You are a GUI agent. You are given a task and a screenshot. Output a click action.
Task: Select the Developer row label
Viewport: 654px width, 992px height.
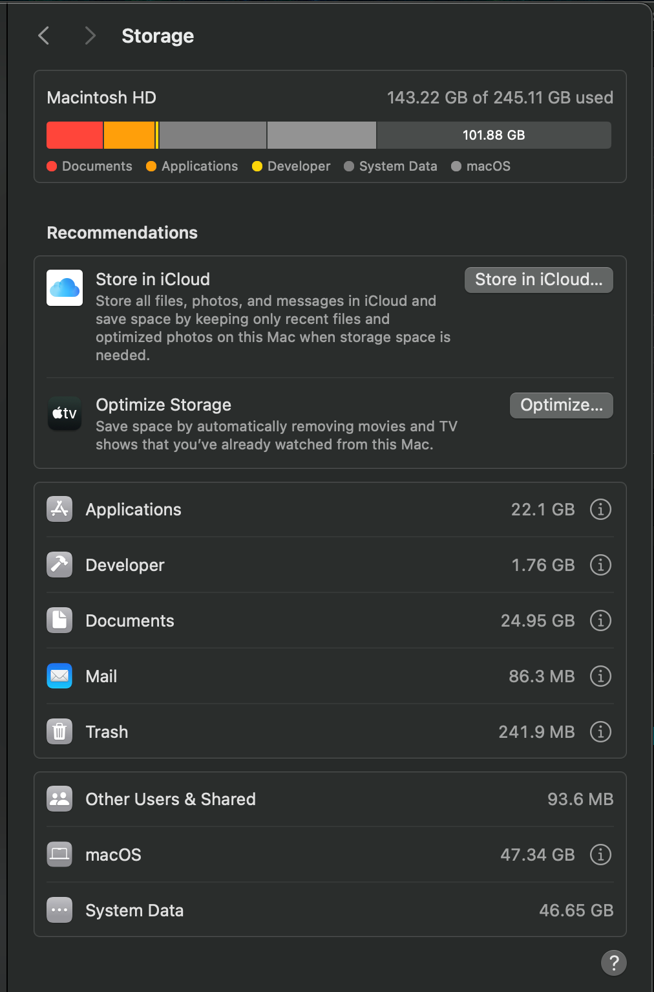point(125,565)
